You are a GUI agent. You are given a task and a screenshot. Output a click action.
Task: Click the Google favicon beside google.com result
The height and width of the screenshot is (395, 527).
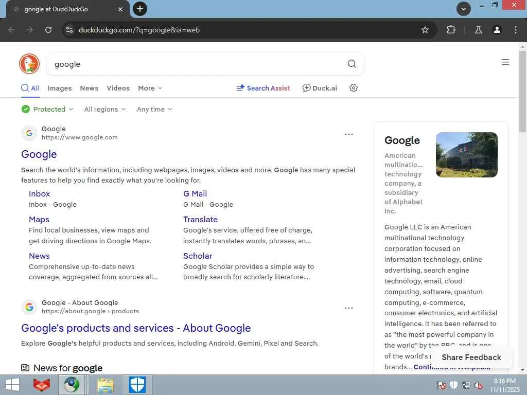(x=29, y=133)
